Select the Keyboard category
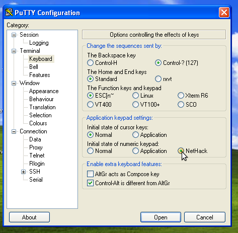This screenshot has height=233, width=238. point(41,59)
